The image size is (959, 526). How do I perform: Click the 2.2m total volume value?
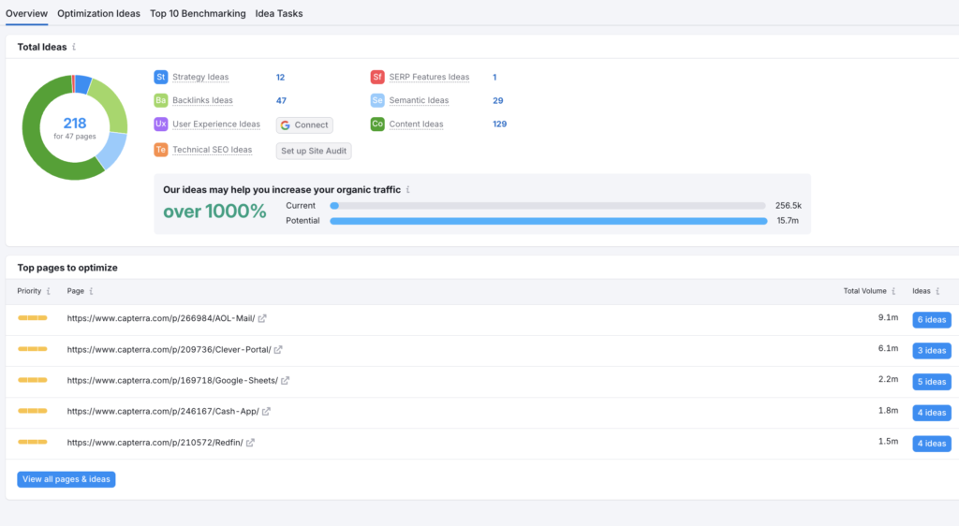click(x=888, y=379)
